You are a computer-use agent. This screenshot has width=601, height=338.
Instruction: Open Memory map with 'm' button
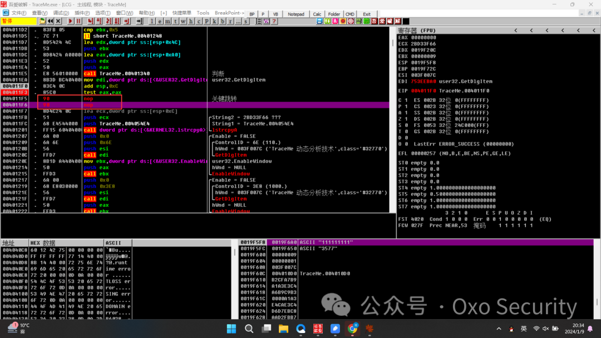pyautogui.click(x=168, y=22)
